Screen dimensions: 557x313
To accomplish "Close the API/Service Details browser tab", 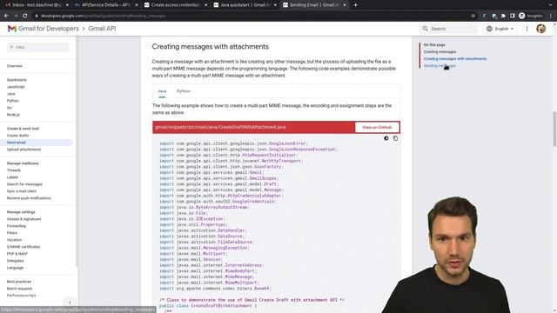I will pos(137,5).
